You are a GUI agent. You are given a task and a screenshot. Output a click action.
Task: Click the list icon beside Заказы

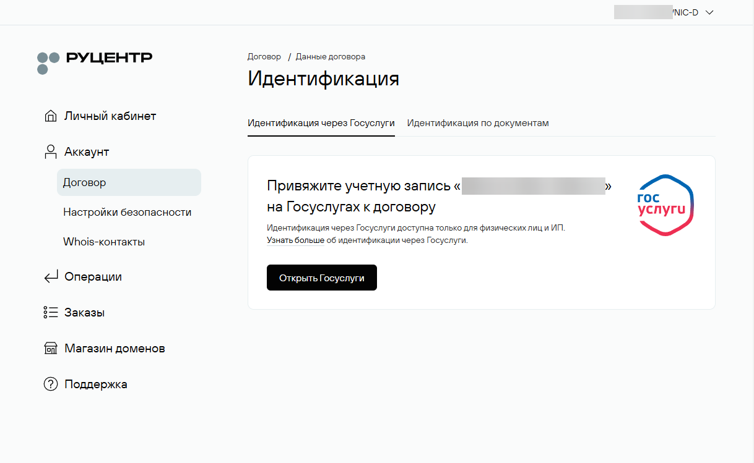(x=51, y=313)
